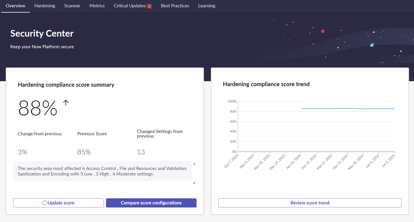The image size is (414, 222).
Task: Click the changed settings value 13
Action: coord(141,152)
